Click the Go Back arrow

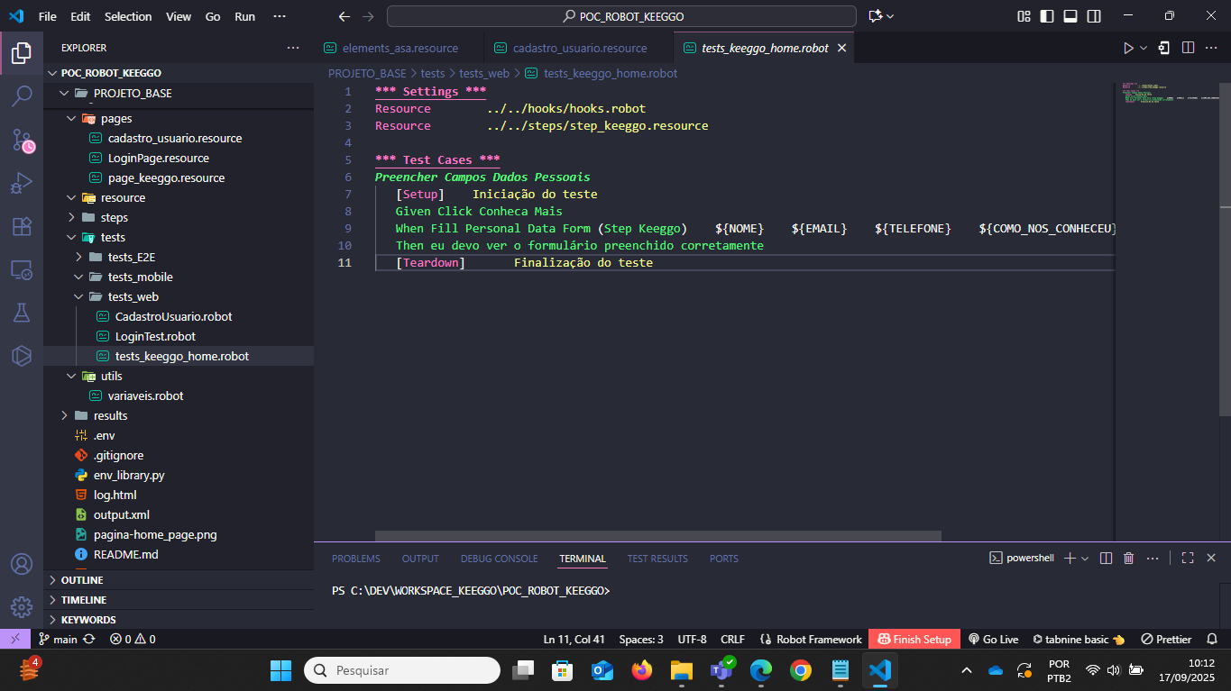point(344,16)
